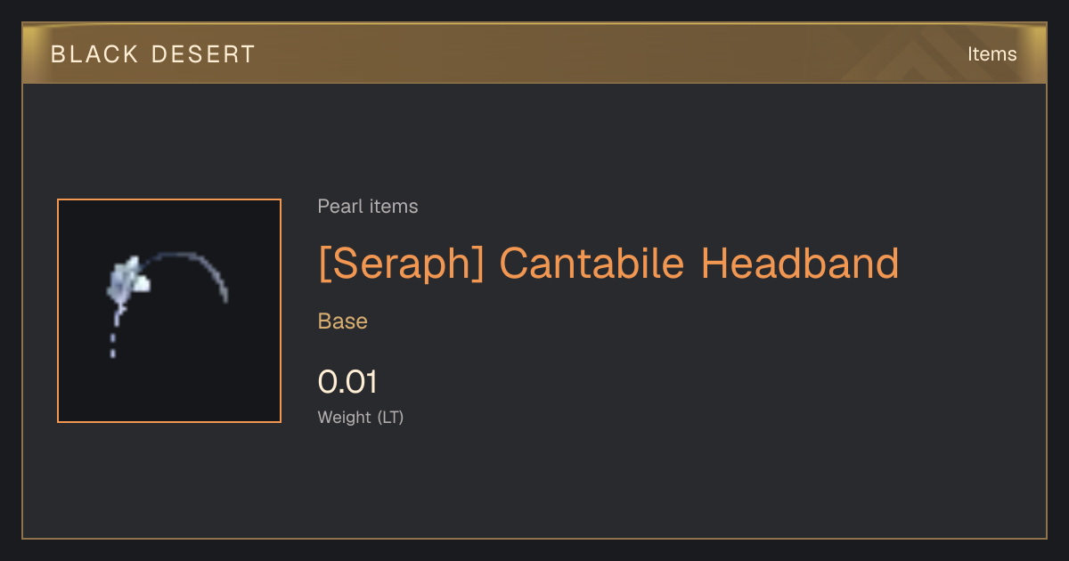
Task: Click the feather ornament on the headband icon
Action: click(127, 280)
